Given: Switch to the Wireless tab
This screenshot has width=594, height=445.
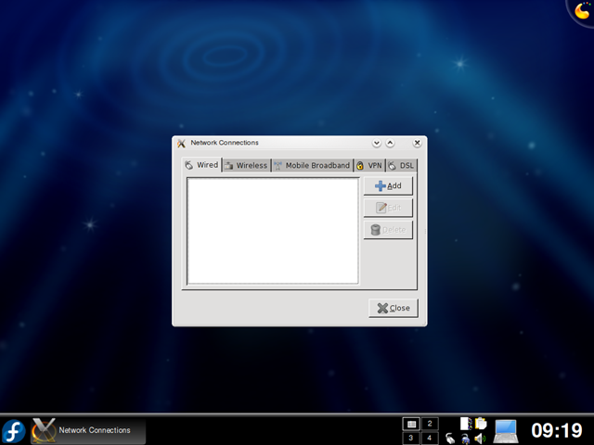Looking at the screenshot, I should coord(246,165).
